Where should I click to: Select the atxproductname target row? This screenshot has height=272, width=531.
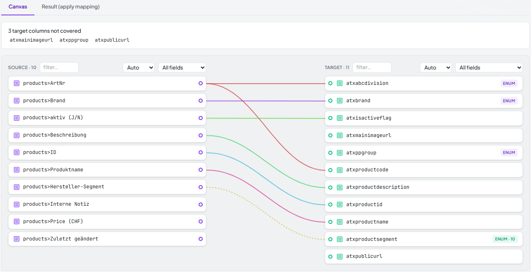click(x=424, y=222)
